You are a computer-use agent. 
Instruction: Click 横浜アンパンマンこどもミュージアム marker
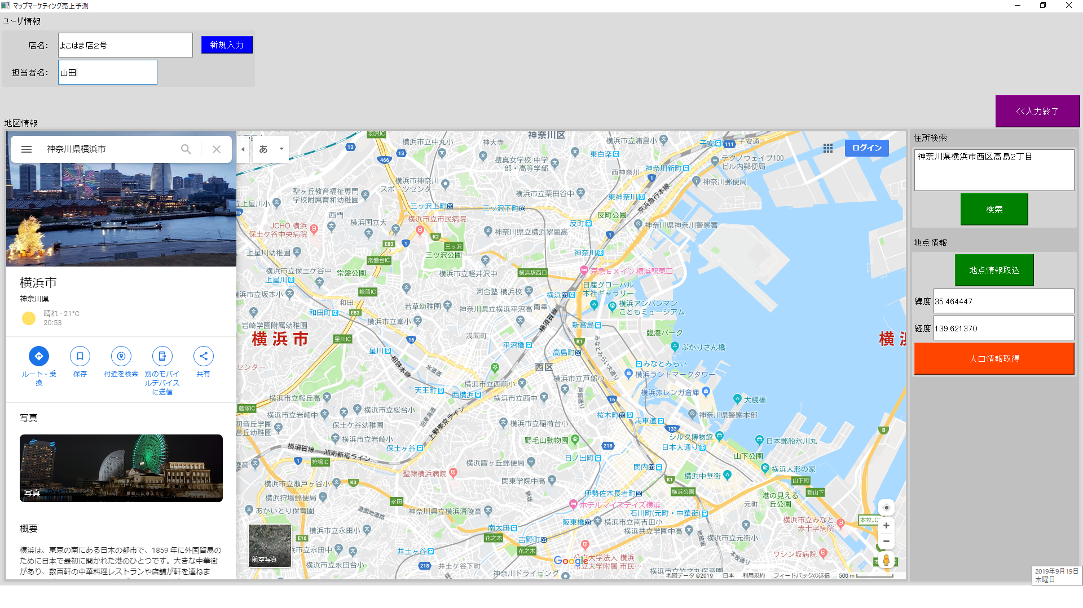613,306
